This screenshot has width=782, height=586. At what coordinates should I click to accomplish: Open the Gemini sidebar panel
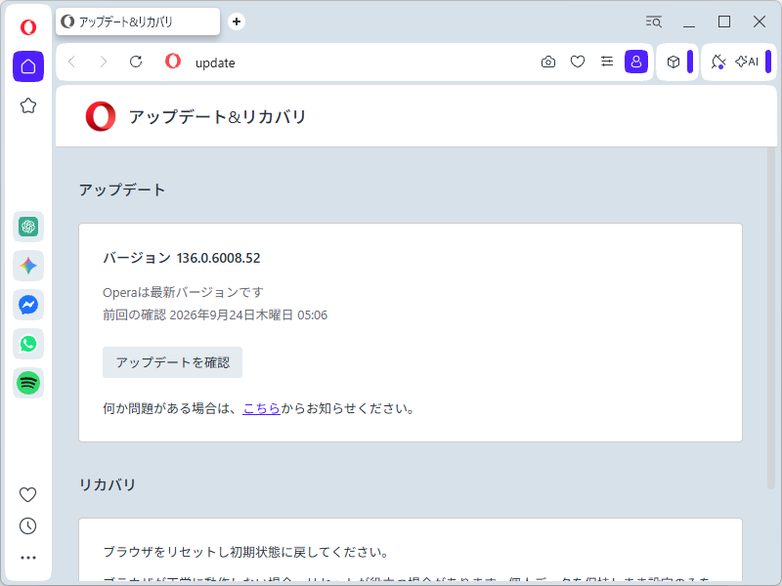click(28, 266)
